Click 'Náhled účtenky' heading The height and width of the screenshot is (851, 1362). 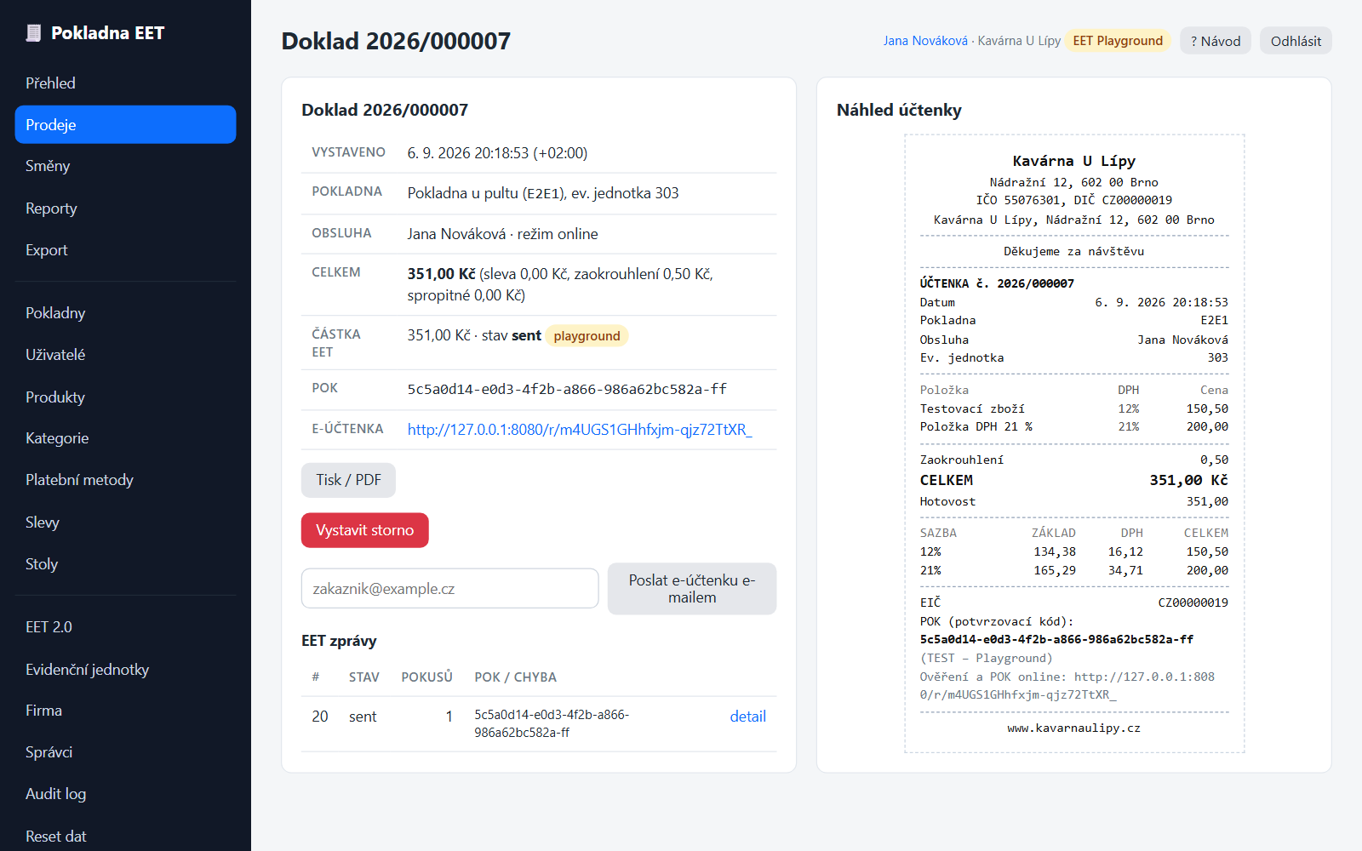click(x=899, y=110)
